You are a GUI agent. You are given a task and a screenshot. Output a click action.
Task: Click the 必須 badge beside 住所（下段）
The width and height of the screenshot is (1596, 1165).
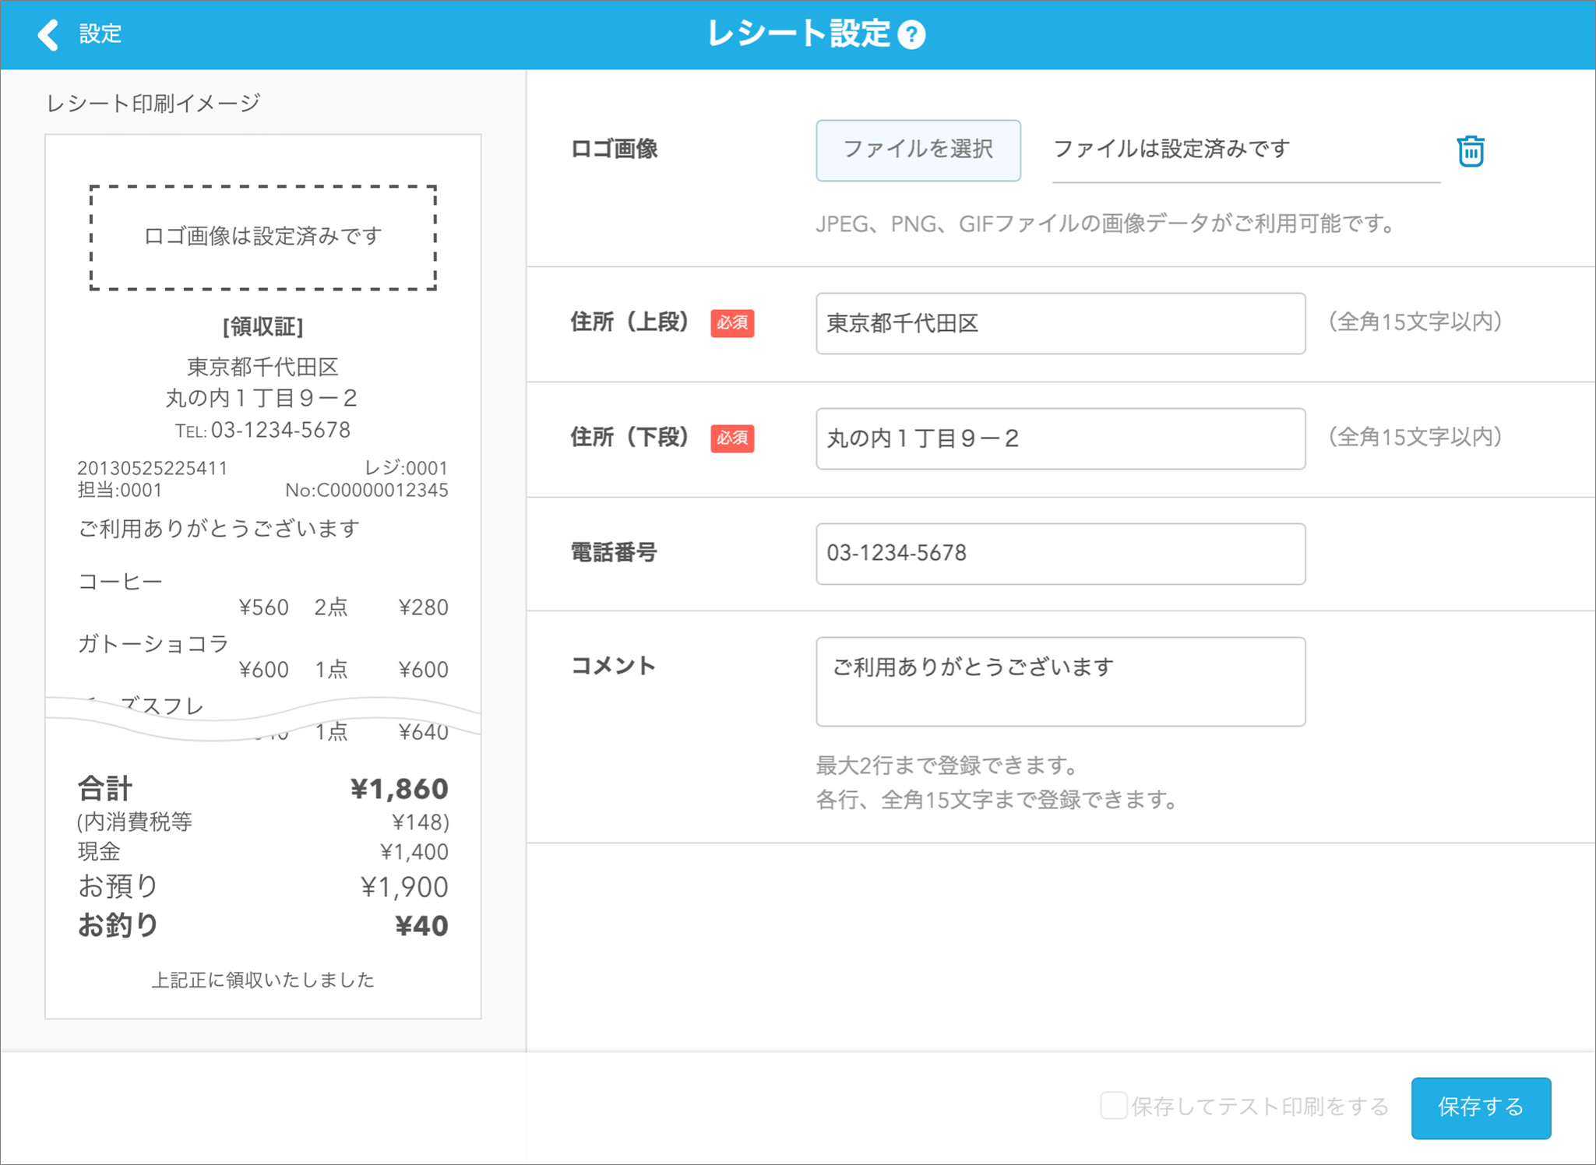(731, 438)
